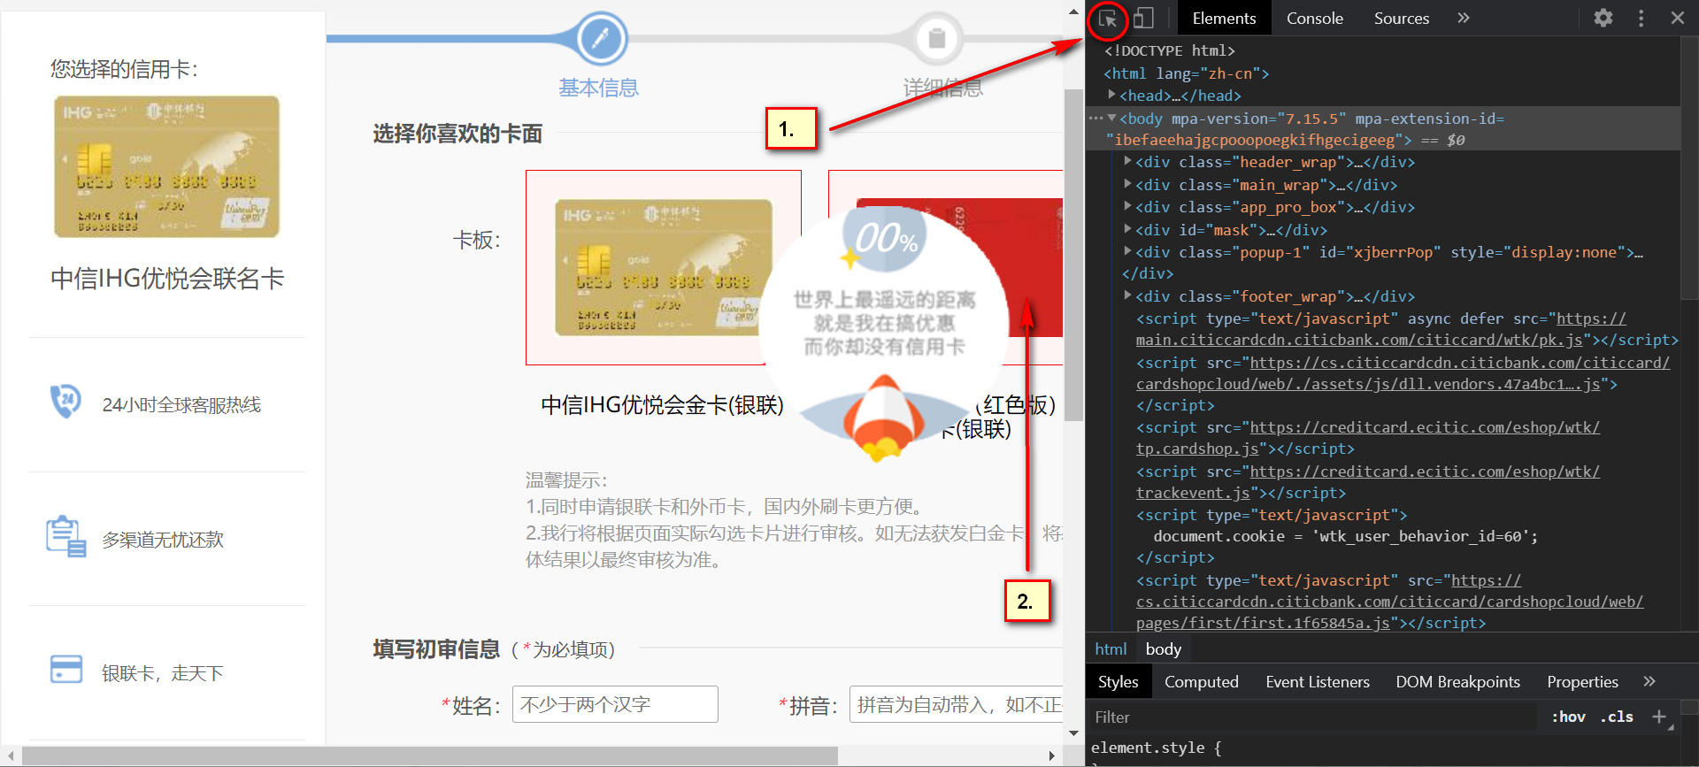Click the 详细信息 step clipboard icon
This screenshot has height=767, width=1699.
pyautogui.click(x=936, y=38)
